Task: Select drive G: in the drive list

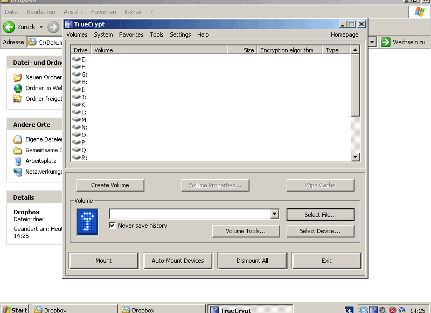Action: pyautogui.click(x=79, y=74)
